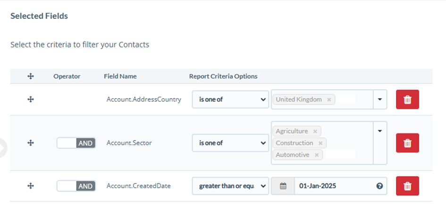Delete the Account.CreatedDate criteria row
The image size is (446, 216).
point(407,186)
